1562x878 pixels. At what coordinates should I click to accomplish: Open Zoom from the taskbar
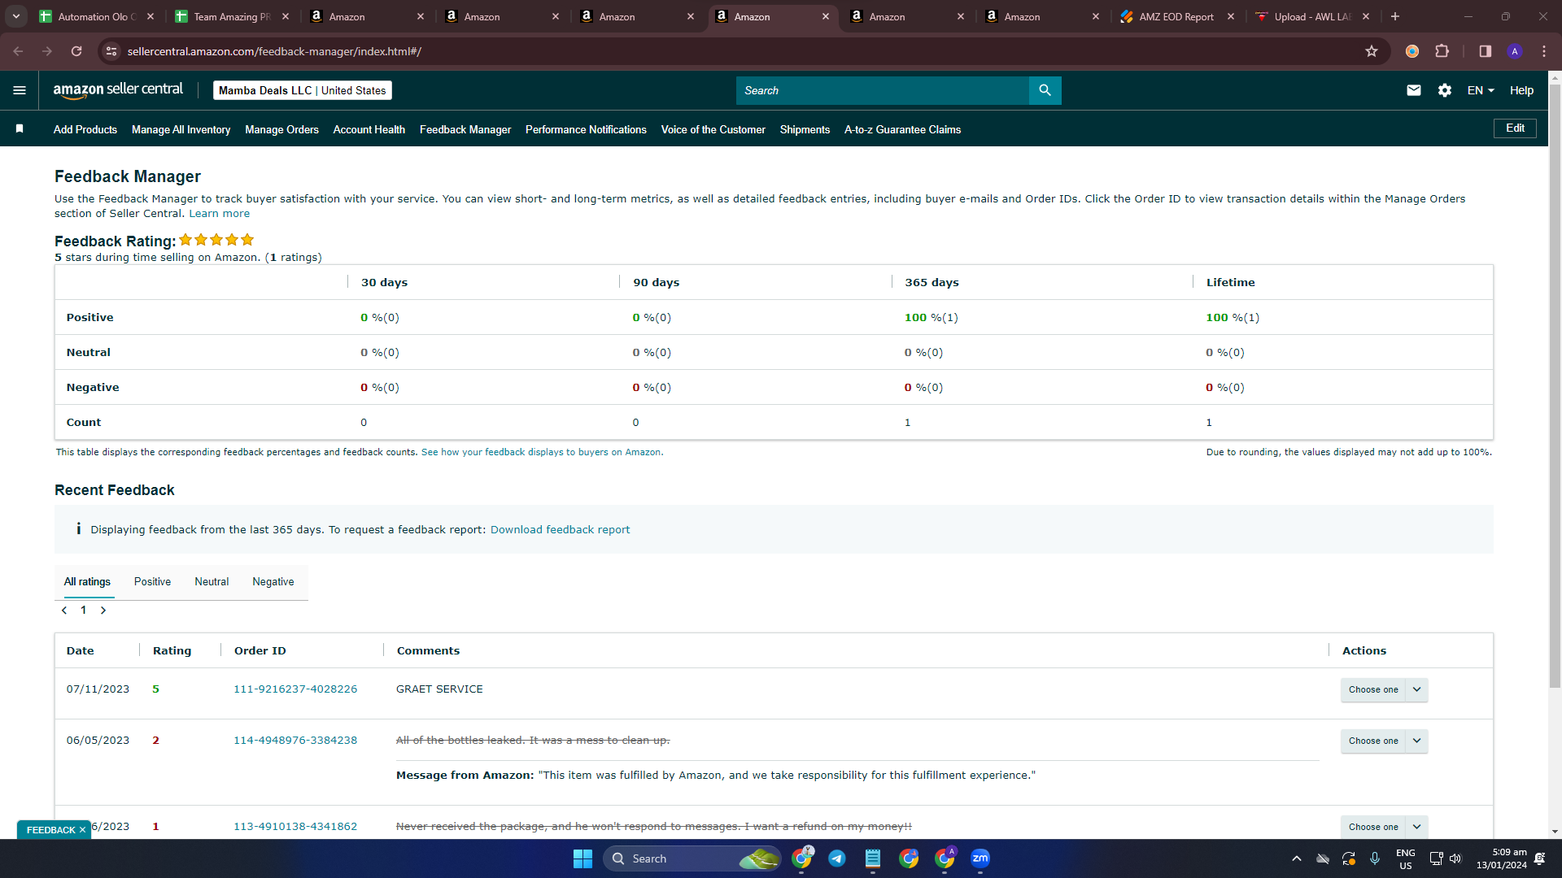point(980,858)
